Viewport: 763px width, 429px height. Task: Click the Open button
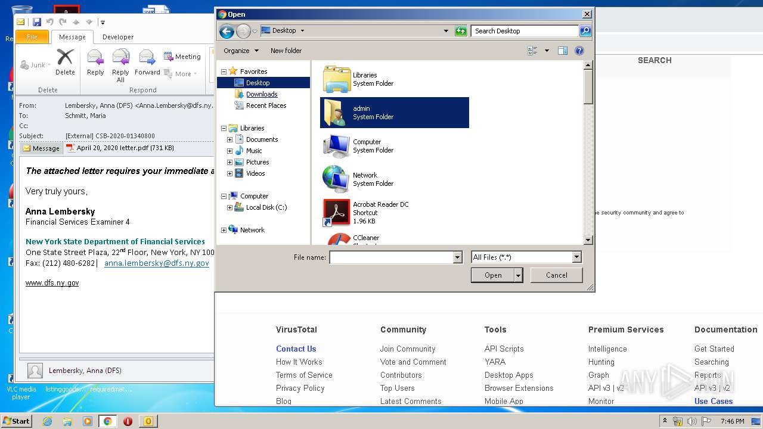[x=493, y=275]
